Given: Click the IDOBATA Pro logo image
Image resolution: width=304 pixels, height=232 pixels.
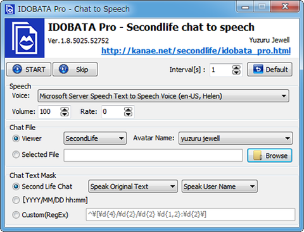Looking at the screenshot, I should [25, 38].
